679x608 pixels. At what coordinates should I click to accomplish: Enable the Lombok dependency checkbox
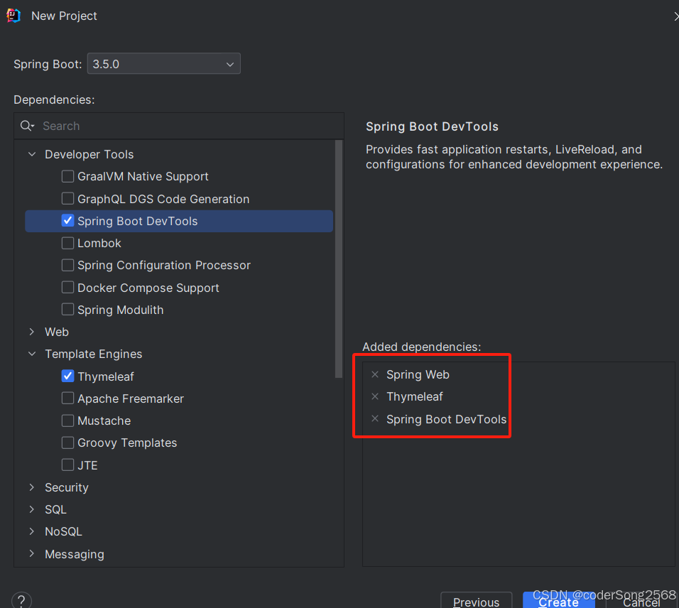coord(67,243)
